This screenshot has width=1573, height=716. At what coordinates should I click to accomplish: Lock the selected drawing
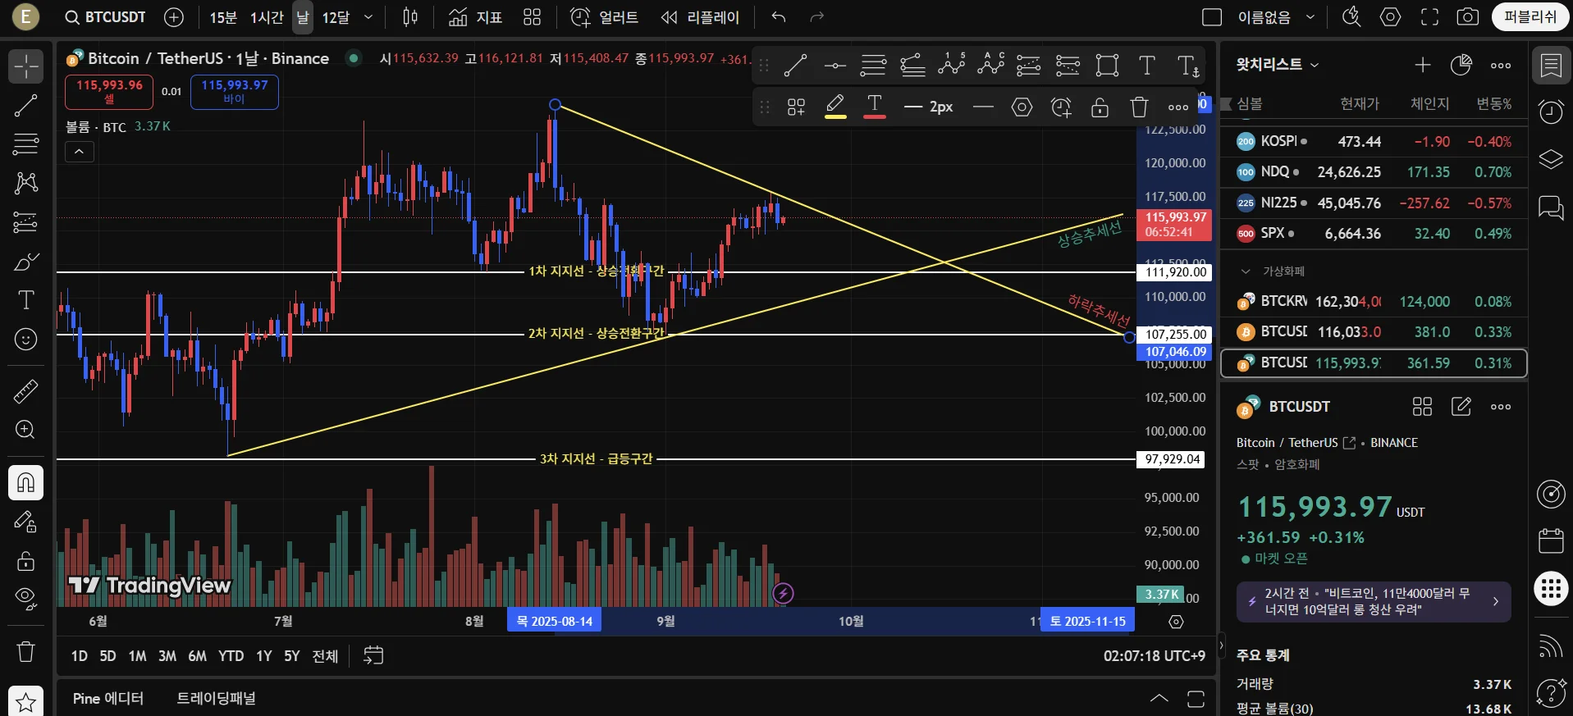point(1100,107)
